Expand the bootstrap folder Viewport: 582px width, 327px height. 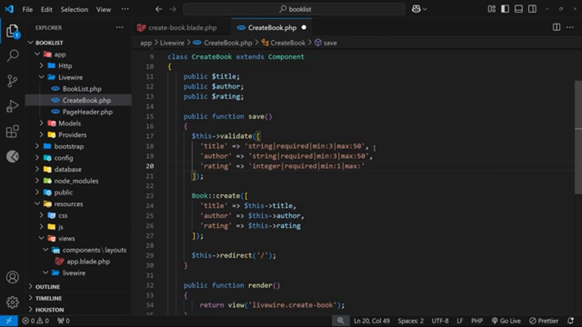click(69, 146)
